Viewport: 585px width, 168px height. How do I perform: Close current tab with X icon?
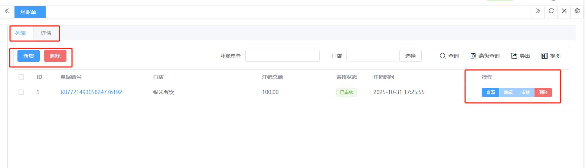(564, 11)
